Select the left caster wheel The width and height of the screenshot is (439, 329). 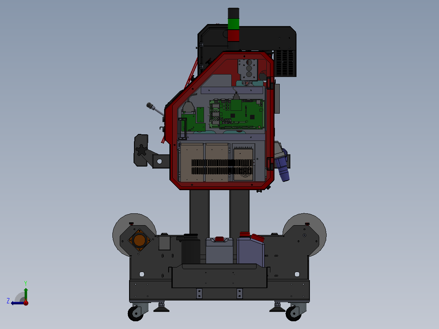[x=136, y=313]
